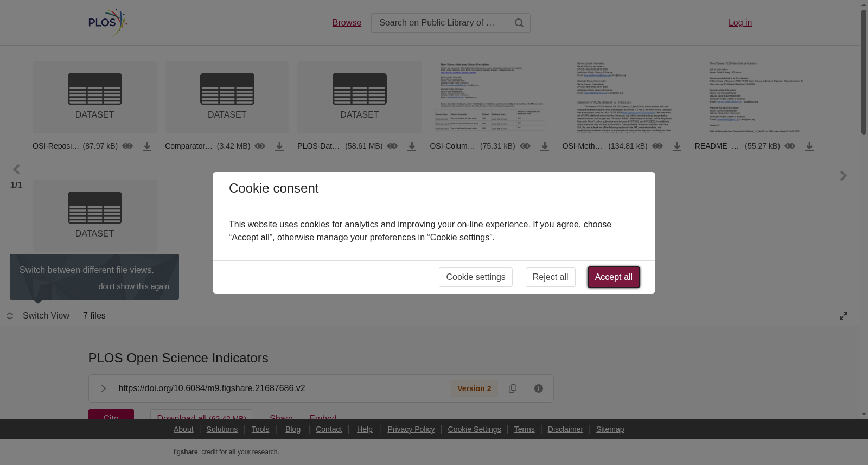
Task: Open footer Blog link
Action: 293,429
